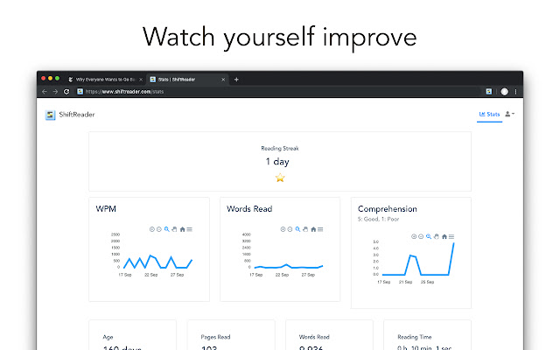Go forward in browser history

55,92
